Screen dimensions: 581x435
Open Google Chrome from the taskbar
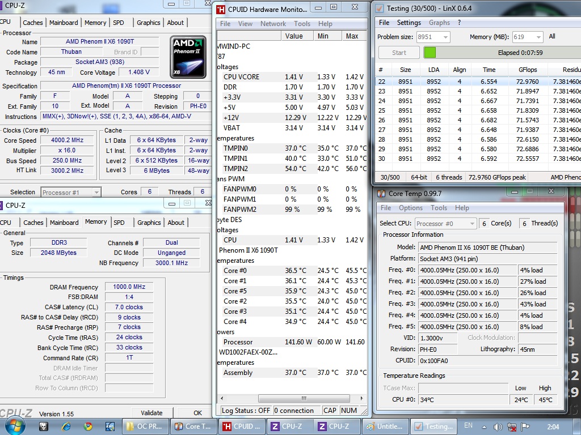point(88,426)
